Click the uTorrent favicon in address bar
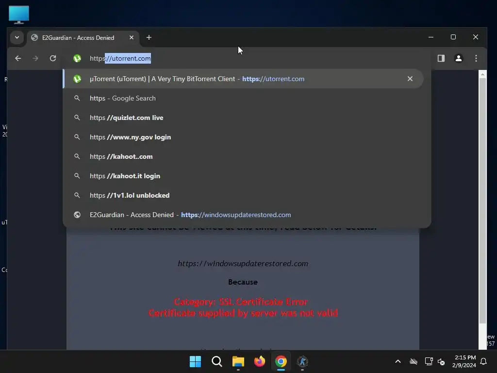The image size is (497, 373). pyautogui.click(x=77, y=58)
